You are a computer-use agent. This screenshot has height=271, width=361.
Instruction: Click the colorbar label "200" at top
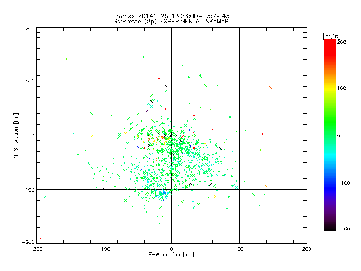coord(342,42)
